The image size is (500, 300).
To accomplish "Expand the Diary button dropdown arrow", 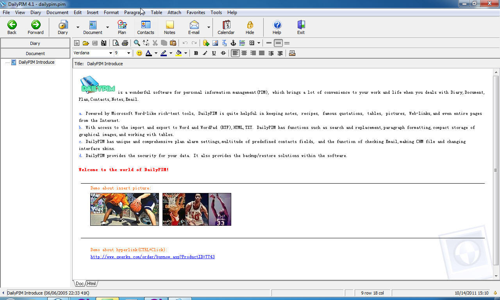I will coord(78,27).
